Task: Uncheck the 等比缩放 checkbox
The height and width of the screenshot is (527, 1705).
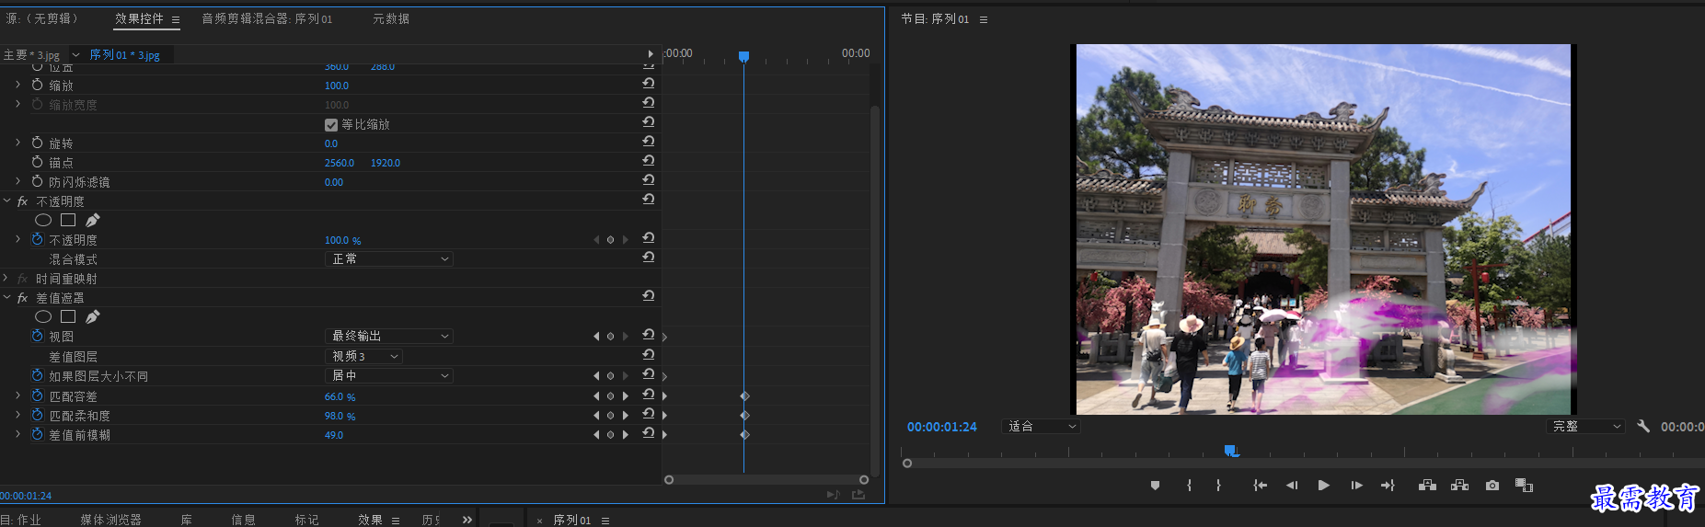Action: coord(331,124)
